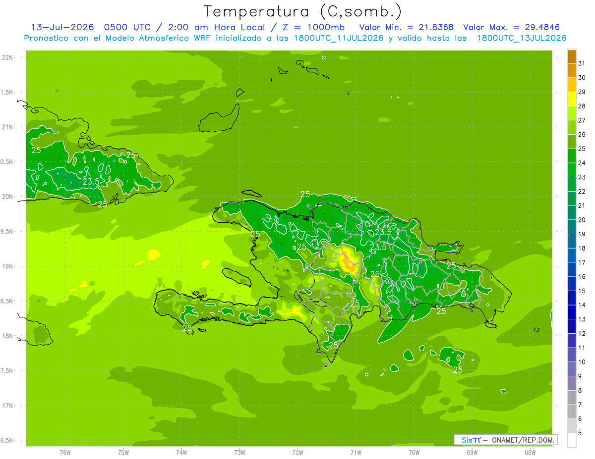Viewport: 595px width, 459px height.
Task: Click the 23.5 contour label over Cuba
Action: pyautogui.click(x=91, y=182)
